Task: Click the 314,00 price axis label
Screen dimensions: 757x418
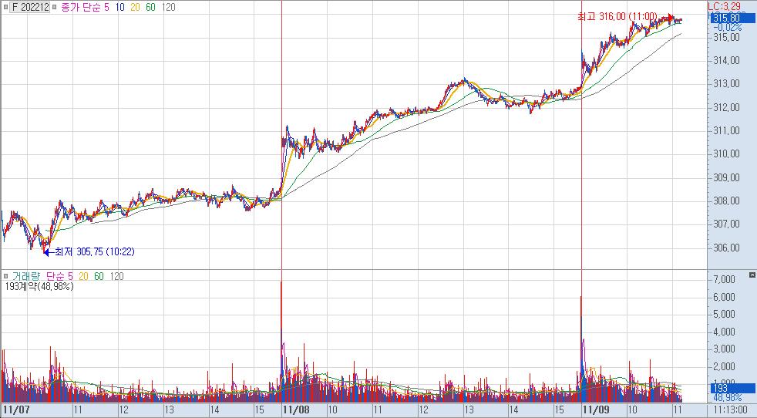Action: pyautogui.click(x=726, y=60)
